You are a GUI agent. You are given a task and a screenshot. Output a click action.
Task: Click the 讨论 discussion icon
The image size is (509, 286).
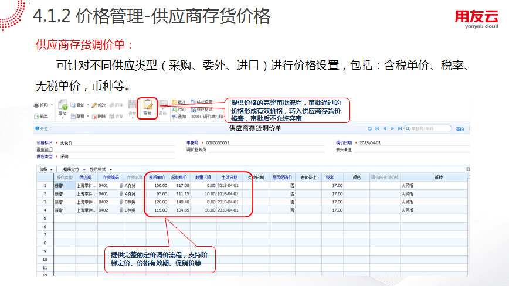click(x=175, y=110)
